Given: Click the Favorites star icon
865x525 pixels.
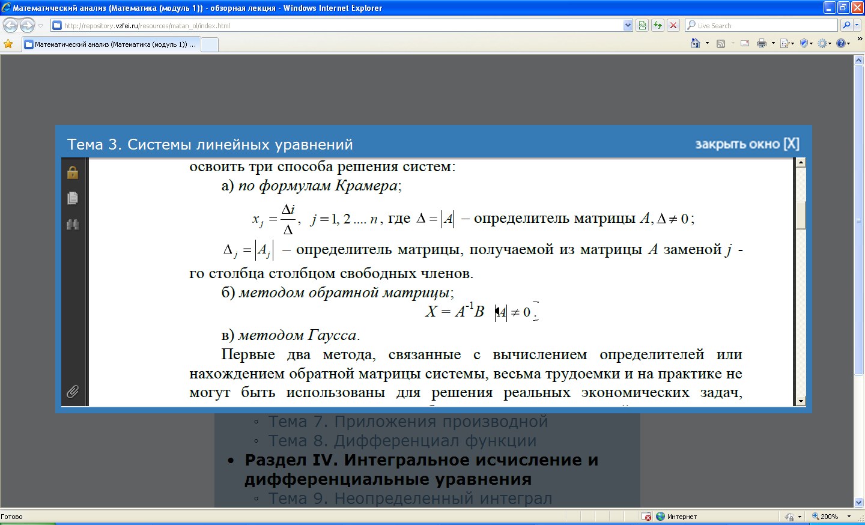Looking at the screenshot, I should pos(8,44).
